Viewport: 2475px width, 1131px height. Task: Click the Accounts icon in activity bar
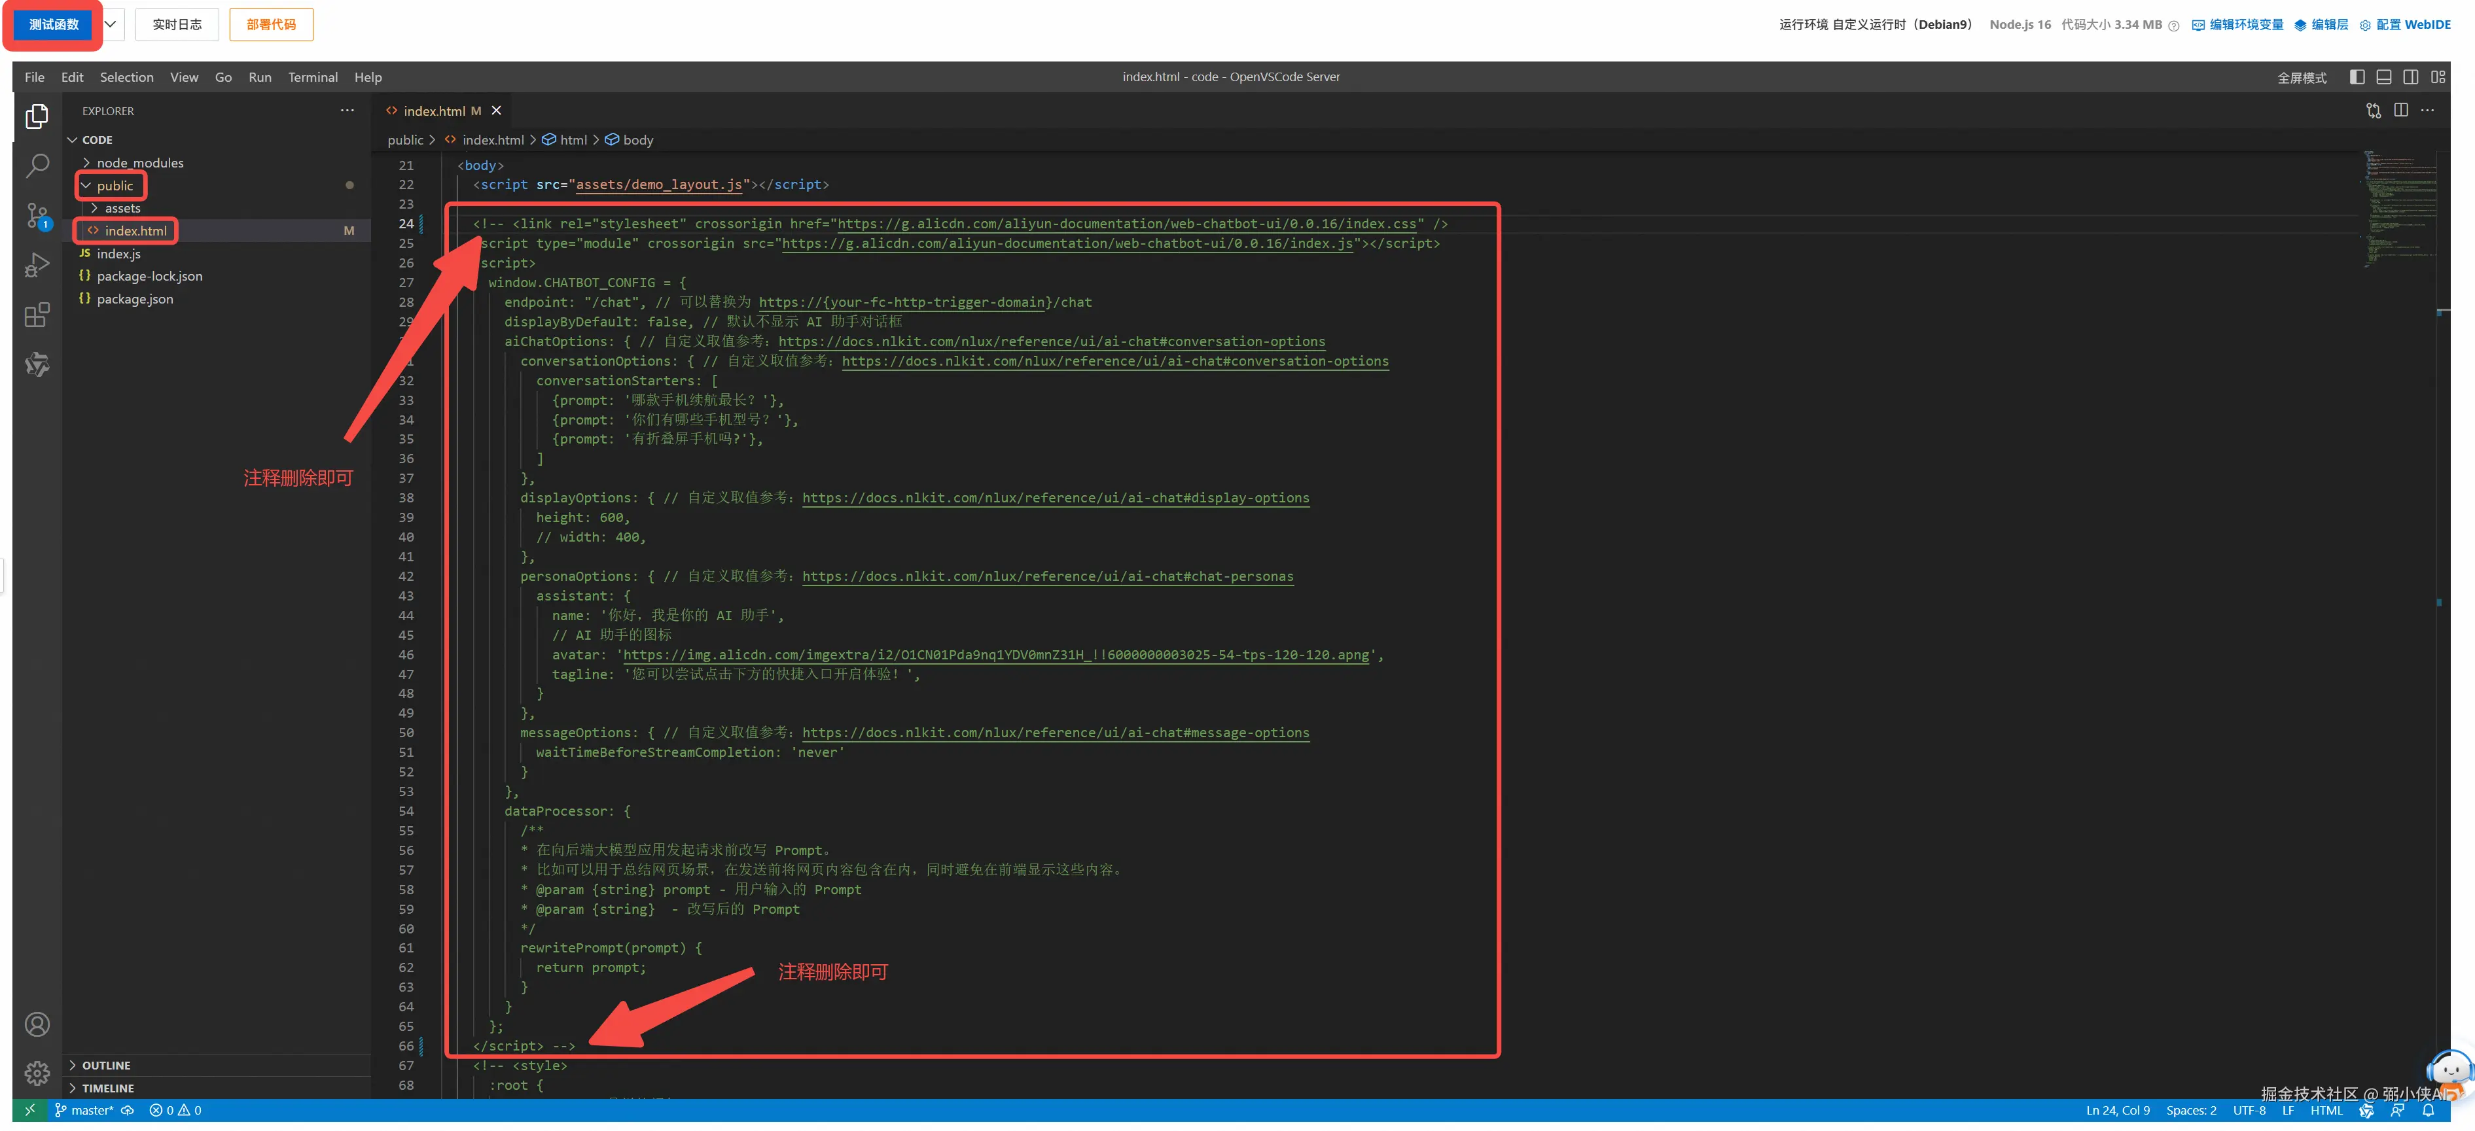[37, 1024]
